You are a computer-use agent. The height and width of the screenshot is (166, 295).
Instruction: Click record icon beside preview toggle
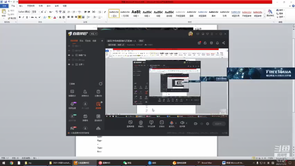coord(196,124)
